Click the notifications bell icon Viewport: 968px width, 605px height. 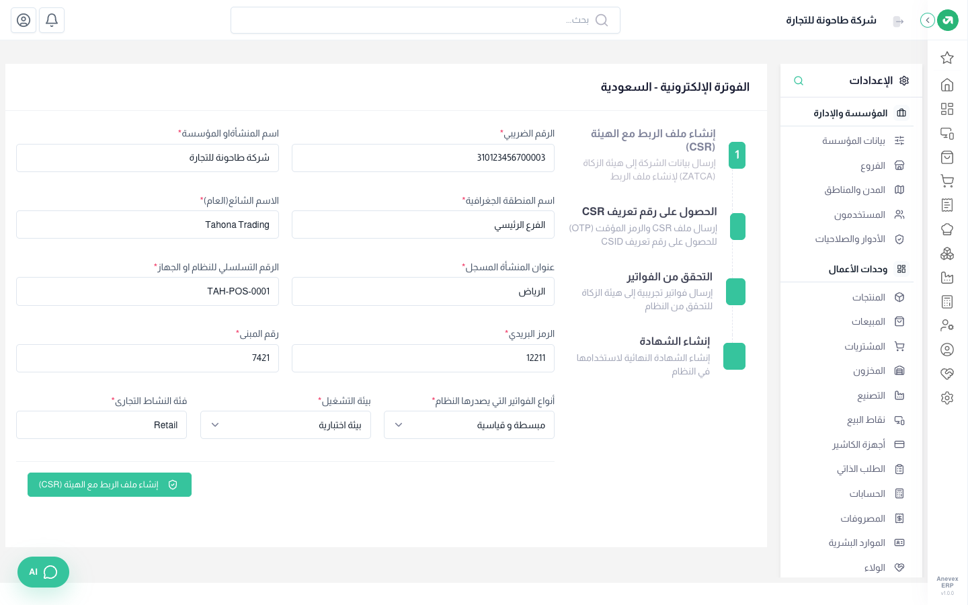pyautogui.click(x=52, y=20)
